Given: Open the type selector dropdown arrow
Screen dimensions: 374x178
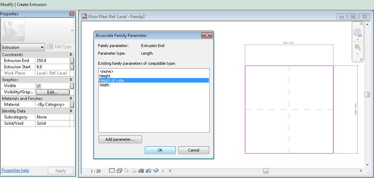Looking at the screenshot, I should tap(72, 31).
